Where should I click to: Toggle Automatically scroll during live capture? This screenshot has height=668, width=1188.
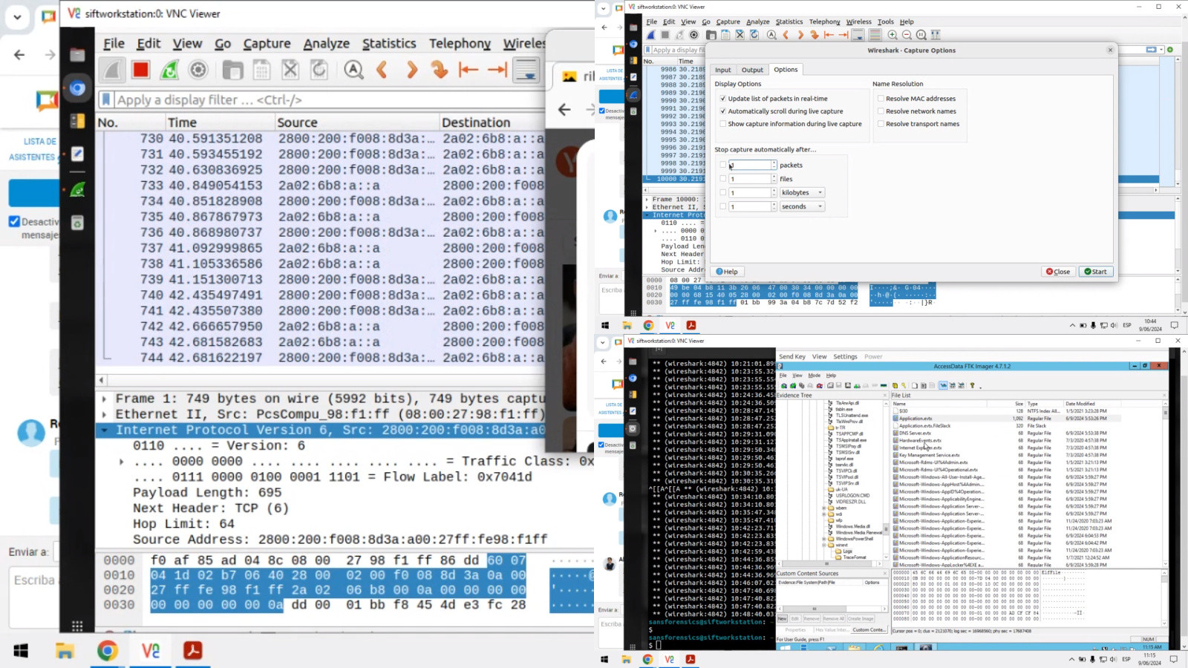pos(723,111)
